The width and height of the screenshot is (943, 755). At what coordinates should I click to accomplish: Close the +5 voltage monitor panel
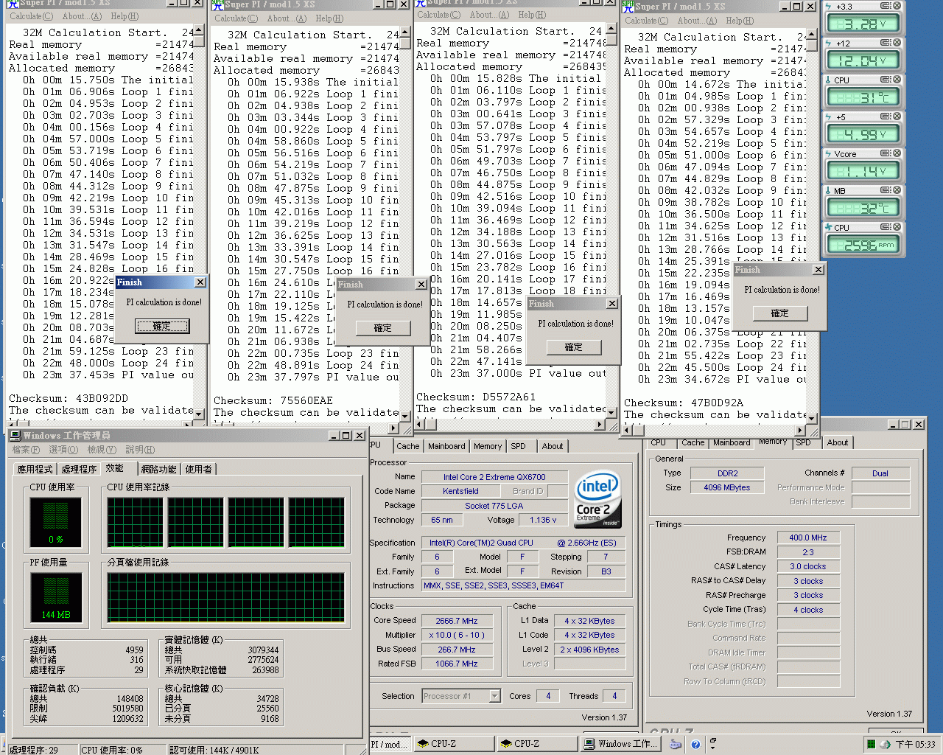point(897,116)
